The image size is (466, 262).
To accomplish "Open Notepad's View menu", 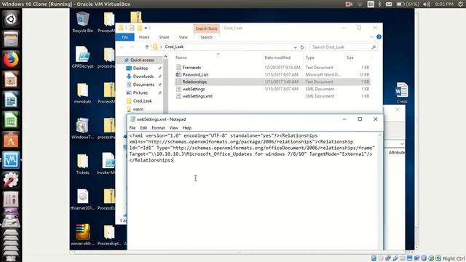I will click(x=173, y=128).
